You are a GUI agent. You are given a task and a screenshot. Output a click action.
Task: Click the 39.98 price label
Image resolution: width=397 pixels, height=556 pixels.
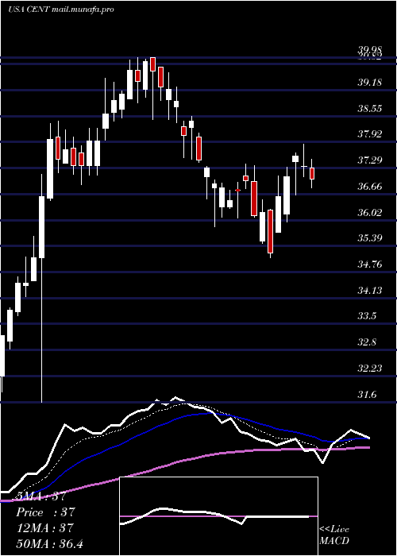click(369, 51)
